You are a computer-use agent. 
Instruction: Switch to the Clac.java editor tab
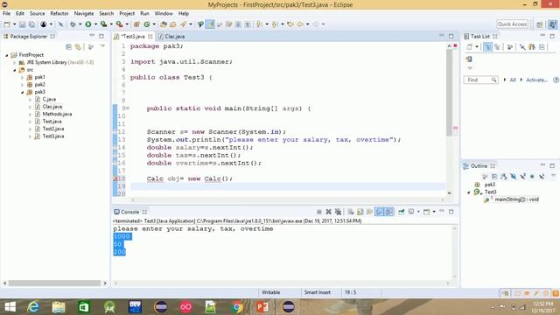pos(172,37)
